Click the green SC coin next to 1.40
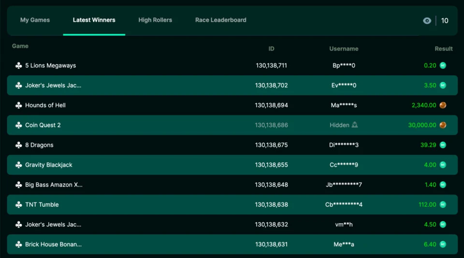This screenshot has height=258, width=464. [x=443, y=185]
